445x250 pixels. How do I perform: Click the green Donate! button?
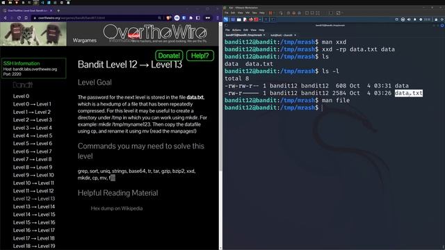click(169, 56)
